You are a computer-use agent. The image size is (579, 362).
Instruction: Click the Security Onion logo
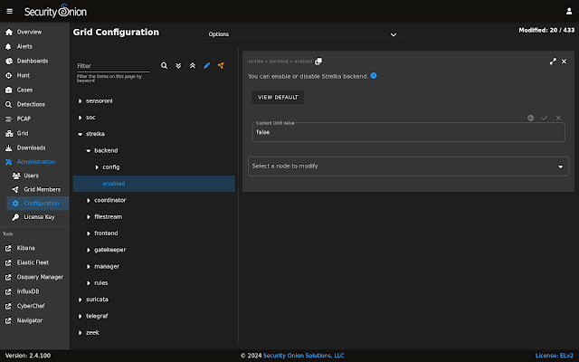pos(55,11)
